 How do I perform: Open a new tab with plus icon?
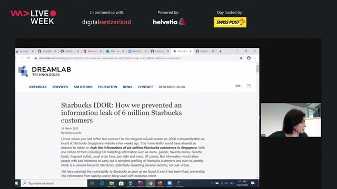(220, 51)
